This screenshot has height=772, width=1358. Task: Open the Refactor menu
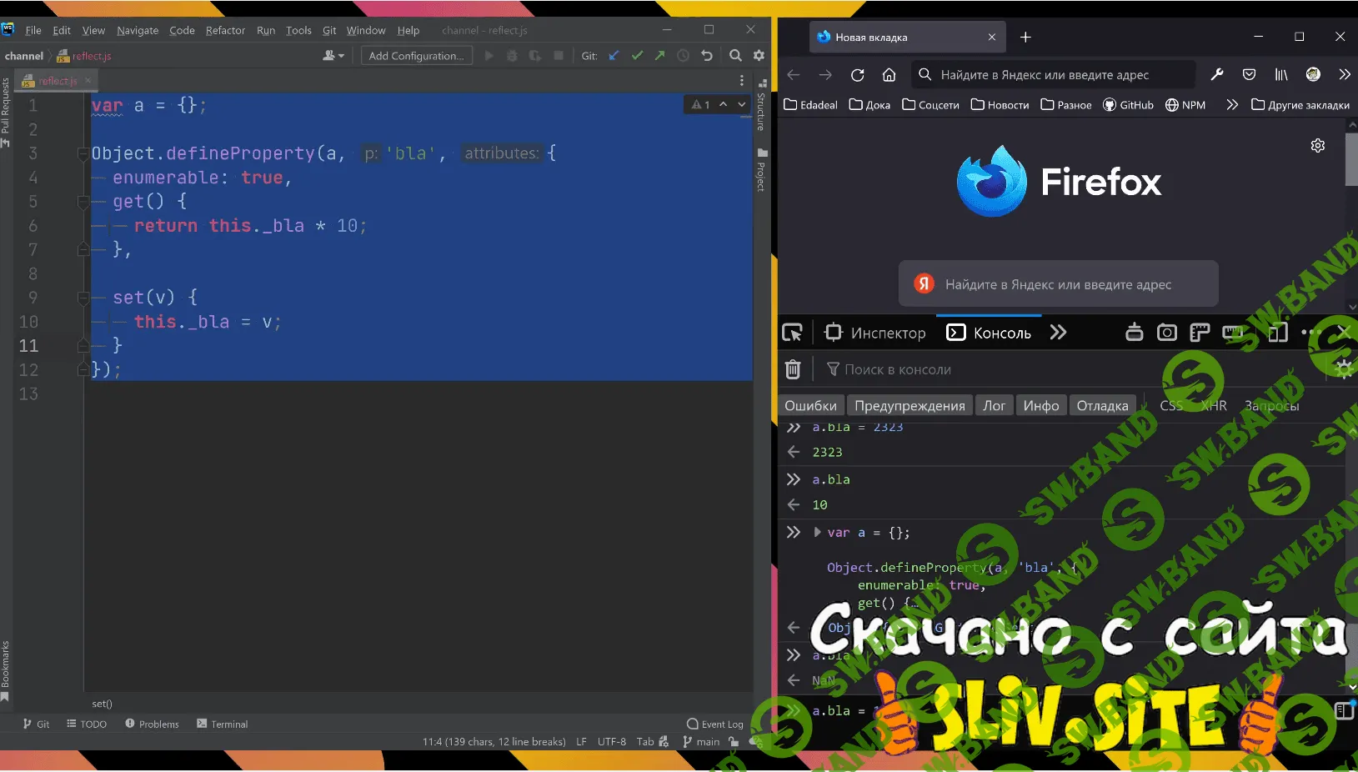(225, 30)
